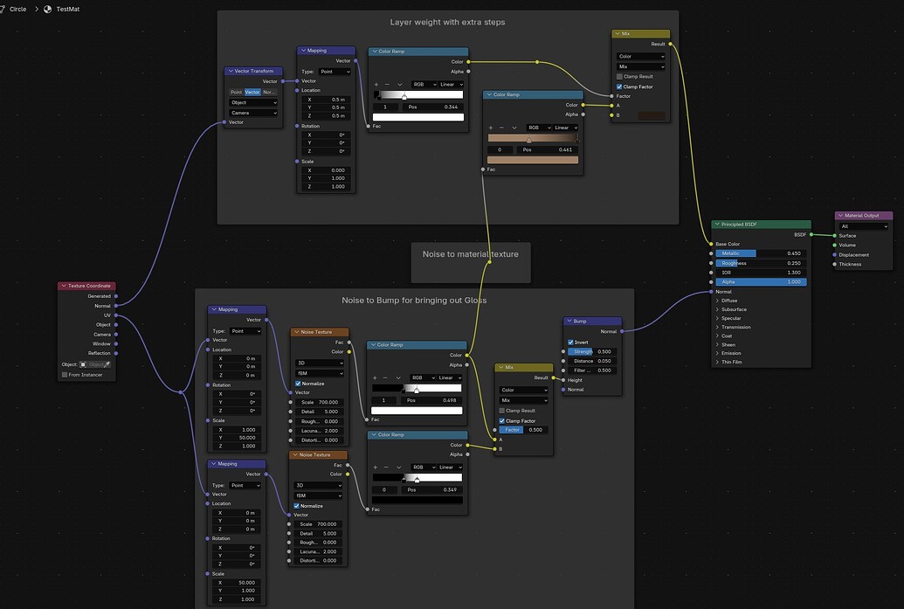Viewport: 904px width, 609px height.
Task: Click minus icon on Color Ramp Pos 0.461
Action: coord(501,128)
